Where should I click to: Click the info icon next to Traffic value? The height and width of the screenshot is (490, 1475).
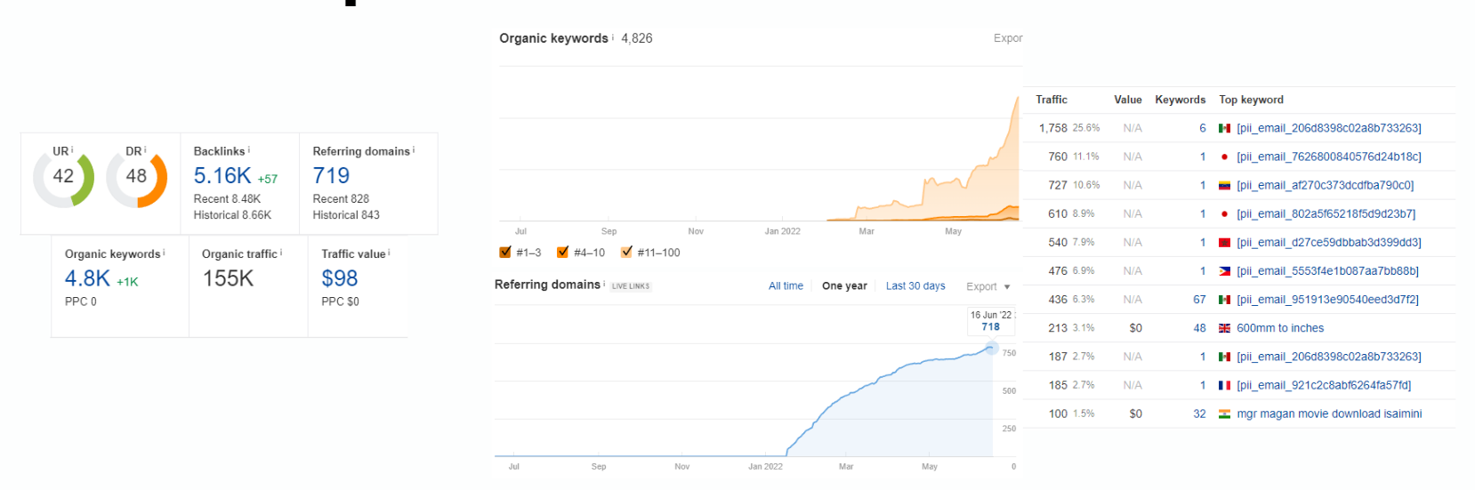(x=389, y=253)
